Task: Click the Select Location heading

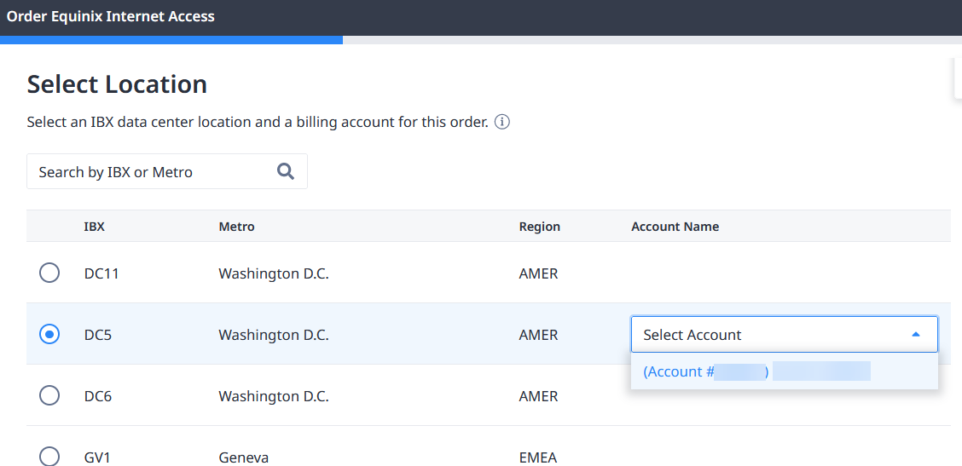Action: pyautogui.click(x=117, y=84)
